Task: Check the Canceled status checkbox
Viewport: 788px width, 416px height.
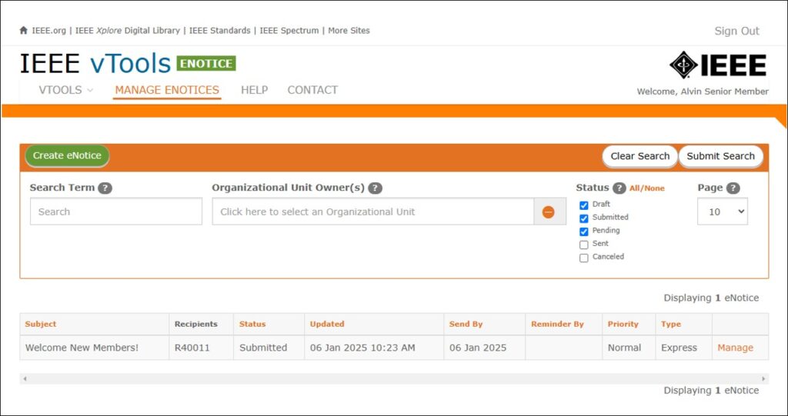Action: pos(584,258)
